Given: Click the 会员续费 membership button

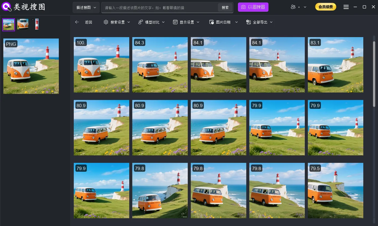Looking at the screenshot, I should pyautogui.click(x=326, y=7).
